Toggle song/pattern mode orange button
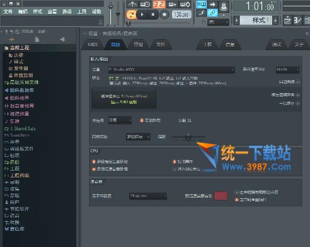This screenshot has height=247, width=310. [x=131, y=15]
